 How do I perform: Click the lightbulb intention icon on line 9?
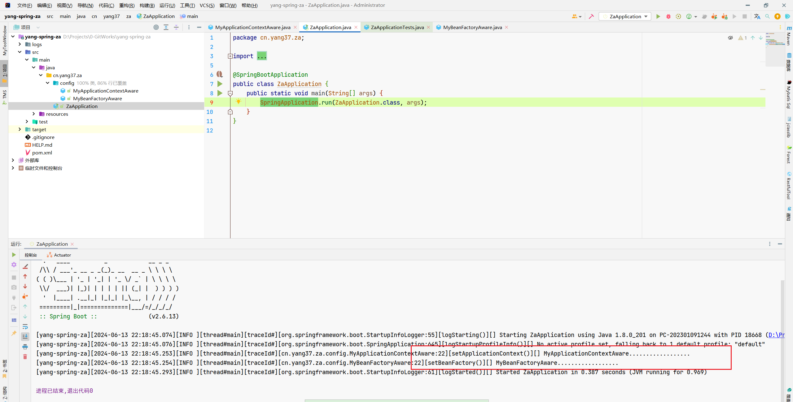pyautogui.click(x=239, y=102)
